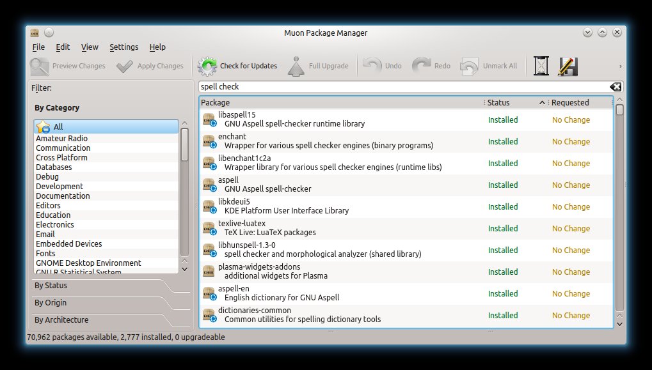
Task: Click the Apply Changes checkmark icon
Action: coord(125,66)
